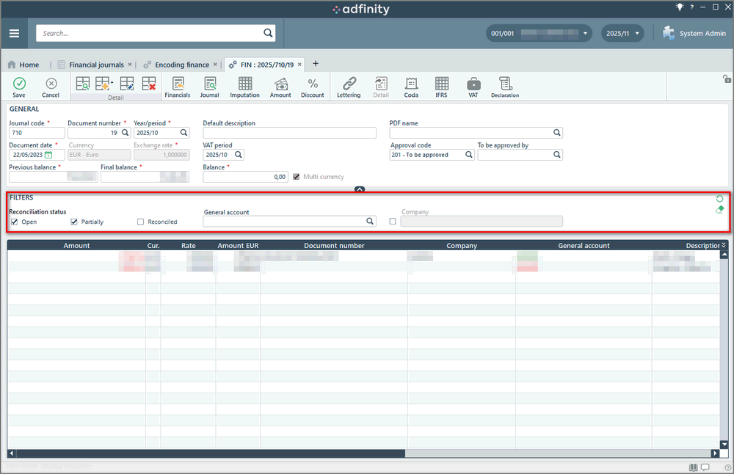Click the Cancel toolbar icon
This screenshot has height=474, width=734.
point(51,85)
